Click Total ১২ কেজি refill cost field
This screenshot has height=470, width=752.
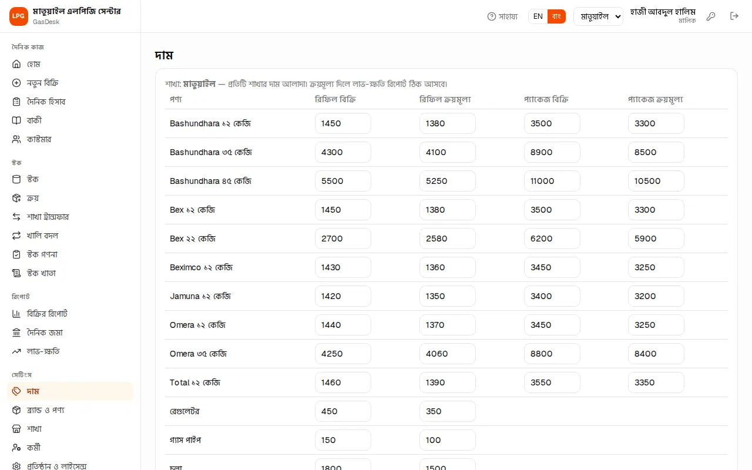[448, 382]
